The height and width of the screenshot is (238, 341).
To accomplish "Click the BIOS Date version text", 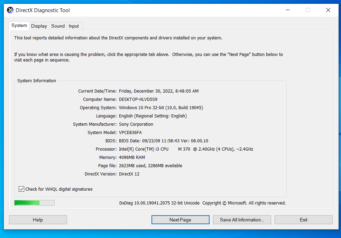I will tap(164, 141).
